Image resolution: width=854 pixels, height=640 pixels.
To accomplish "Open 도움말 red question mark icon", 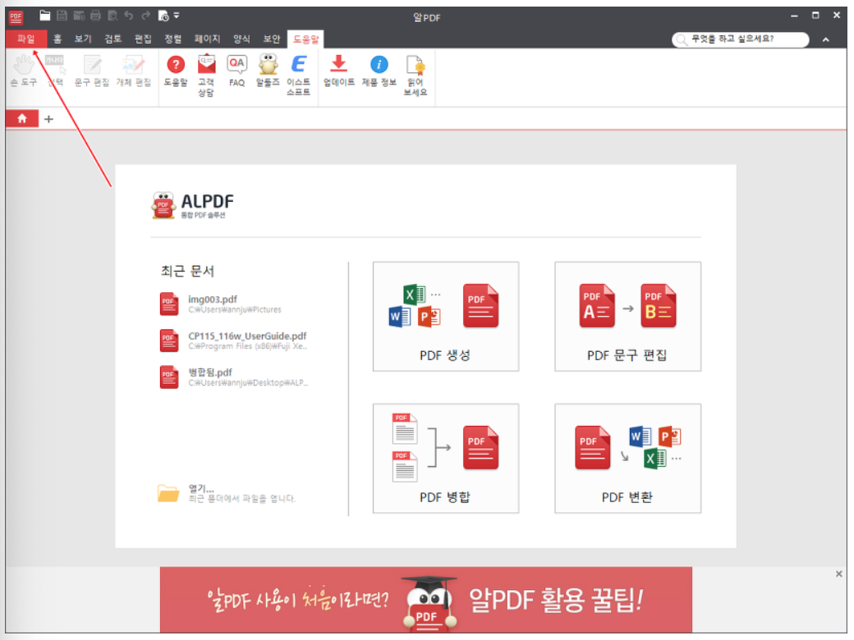I will point(176,71).
